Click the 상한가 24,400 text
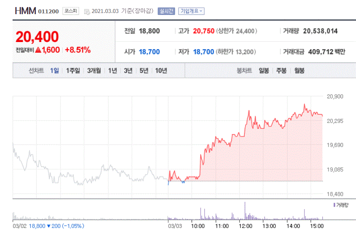This screenshot has height=237, width=356. (236, 31)
